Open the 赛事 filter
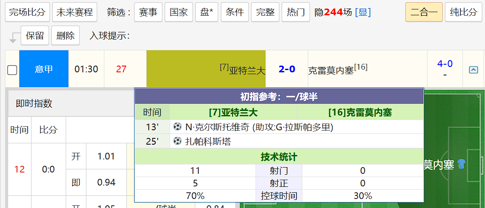The width and height of the screenshot is (485, 208). point(148,12)
